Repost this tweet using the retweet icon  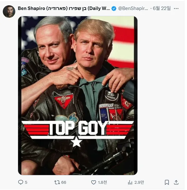click(57, 182)
